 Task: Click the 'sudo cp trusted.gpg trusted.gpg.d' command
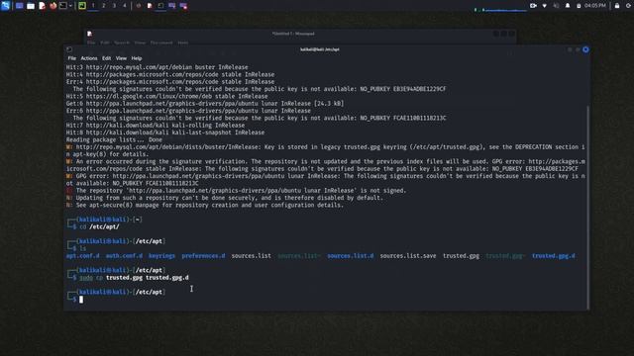[x=135, y=278]
